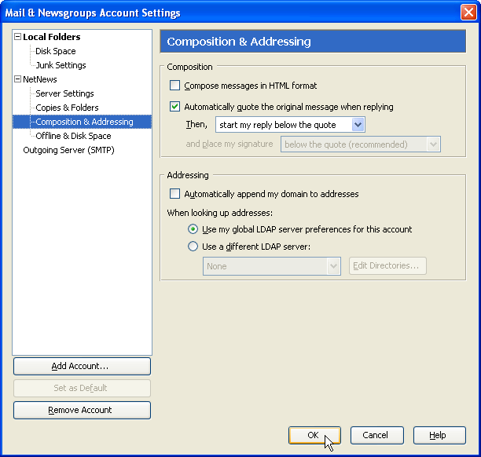
Task: Select the NetNews account
Action: [x=40, y=79]
